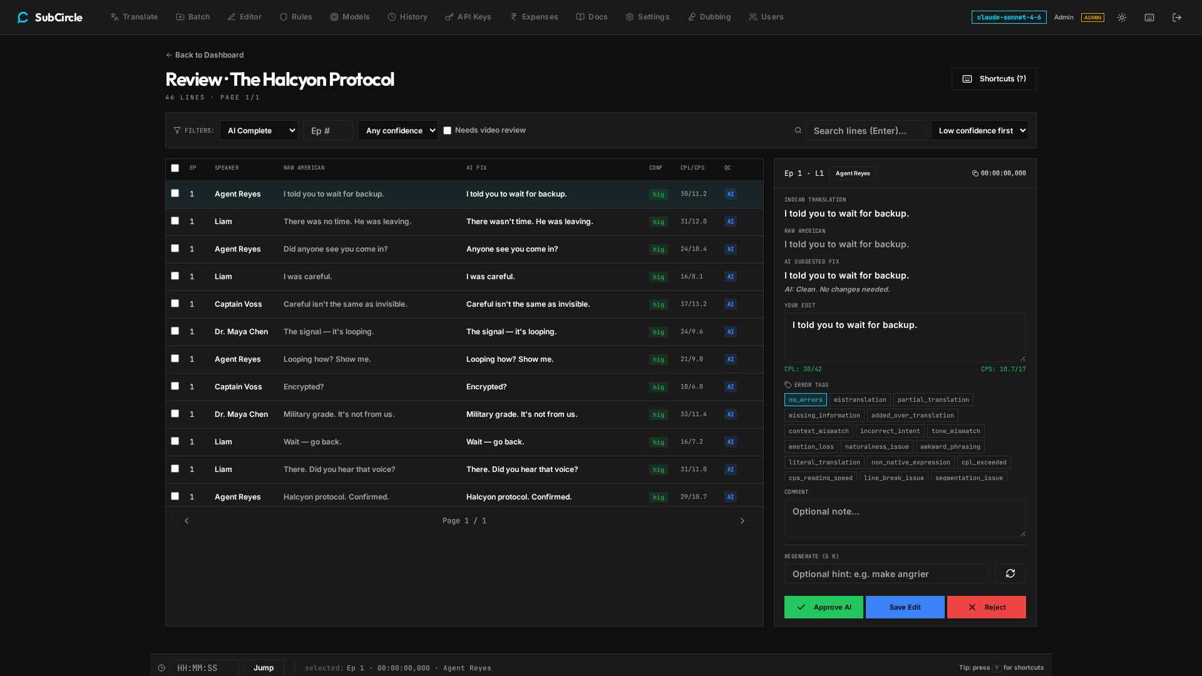
Task: Open the Docs page
Action: 592,17
